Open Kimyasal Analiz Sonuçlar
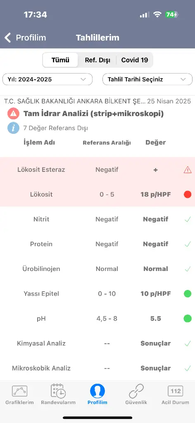This screenshot has width=195, height=423. pyautogui.click(x=155, y=343)
